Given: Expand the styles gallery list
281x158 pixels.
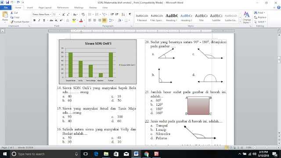Looking at the screenshot, I should pyautogui.click(x=240, y=22).
